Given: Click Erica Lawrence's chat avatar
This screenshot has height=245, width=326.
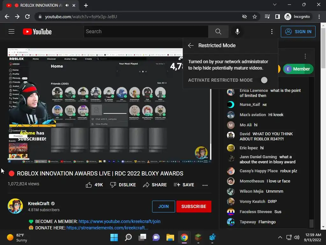Looking at the screenshot, I should click(x=230, y=92).
